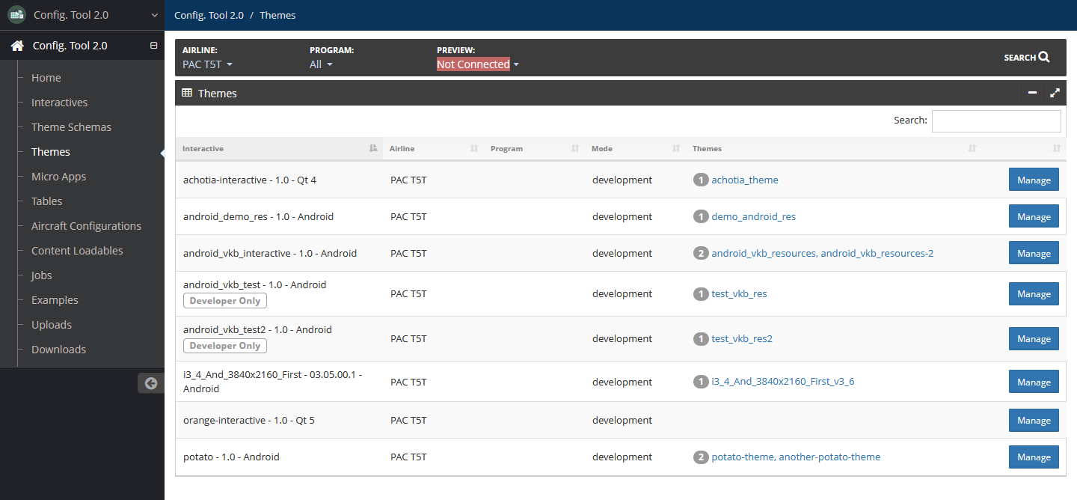Click the SEARCH label button
1077x500 pixels.
[x=1020, y=58]
